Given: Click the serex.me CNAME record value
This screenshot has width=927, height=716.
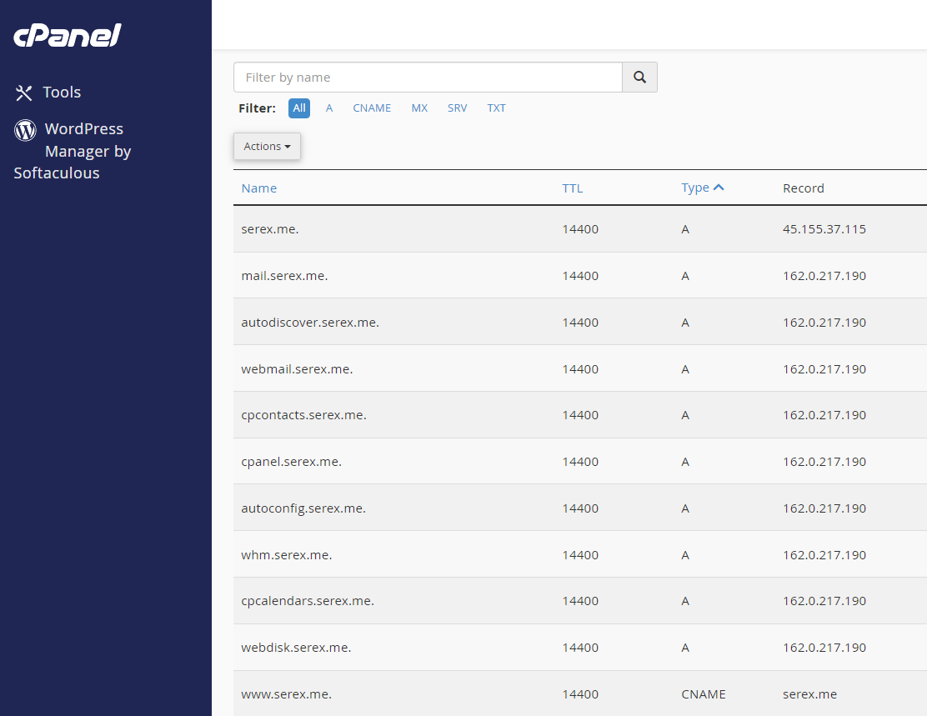Looking at the screenshot, I should pyautogui.click(x=809, y=694).
